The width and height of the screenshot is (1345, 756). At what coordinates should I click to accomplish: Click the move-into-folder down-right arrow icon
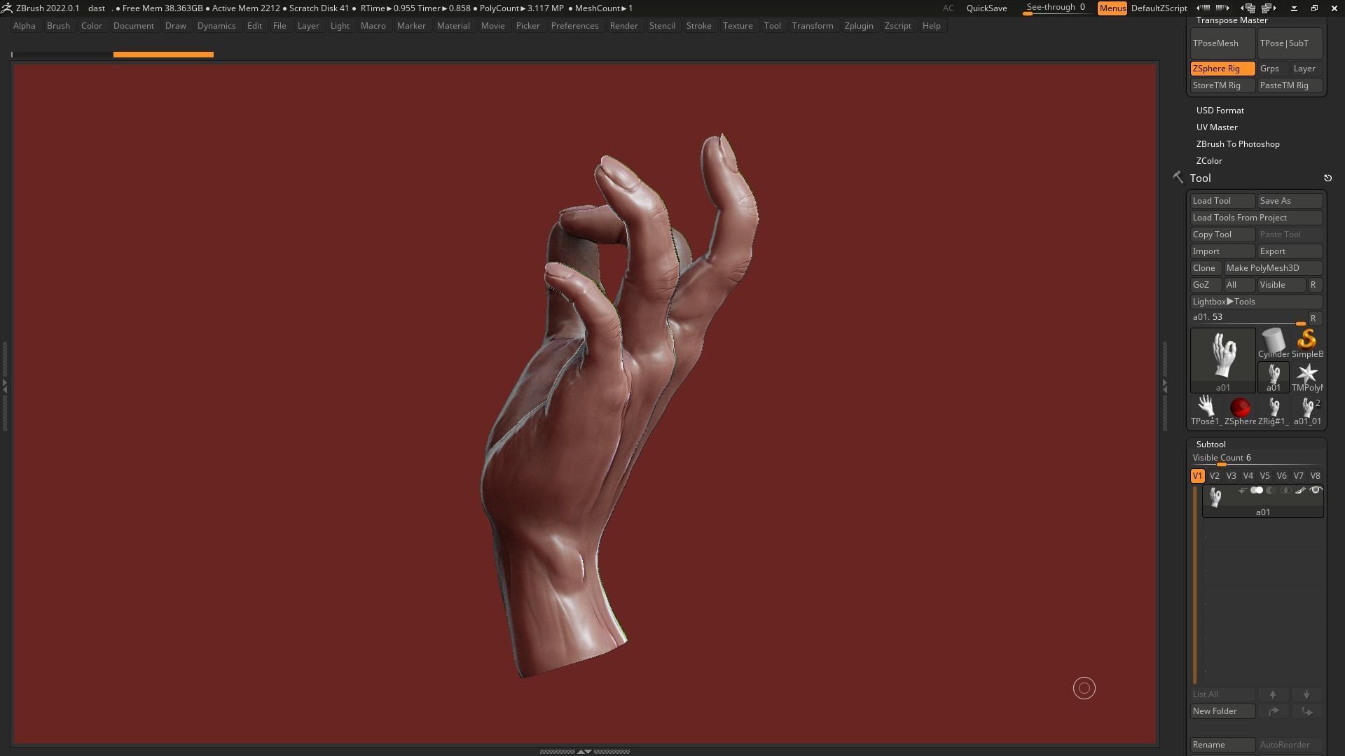(x=1306, y=711)
